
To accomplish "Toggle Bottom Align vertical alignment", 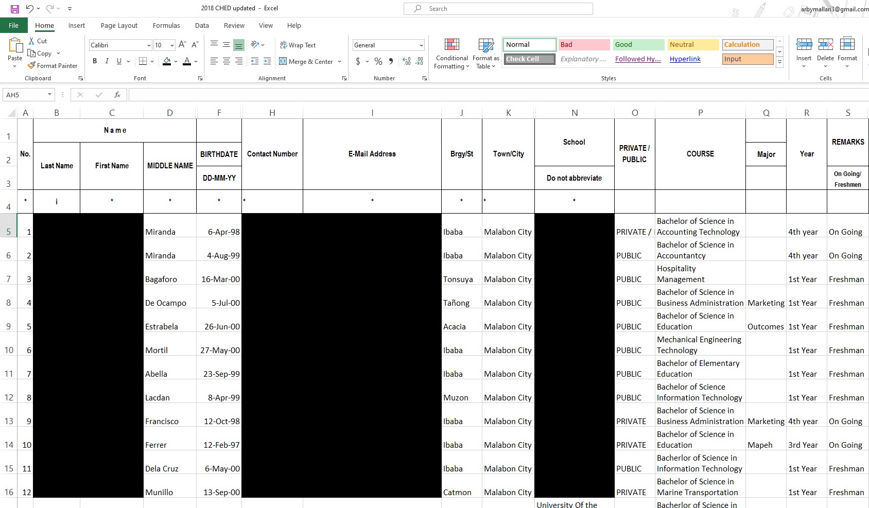I will [x=239, y=45].
